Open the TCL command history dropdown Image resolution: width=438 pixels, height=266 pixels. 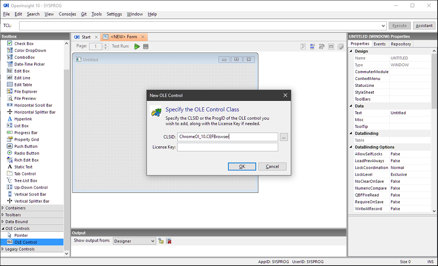[383, 26]
